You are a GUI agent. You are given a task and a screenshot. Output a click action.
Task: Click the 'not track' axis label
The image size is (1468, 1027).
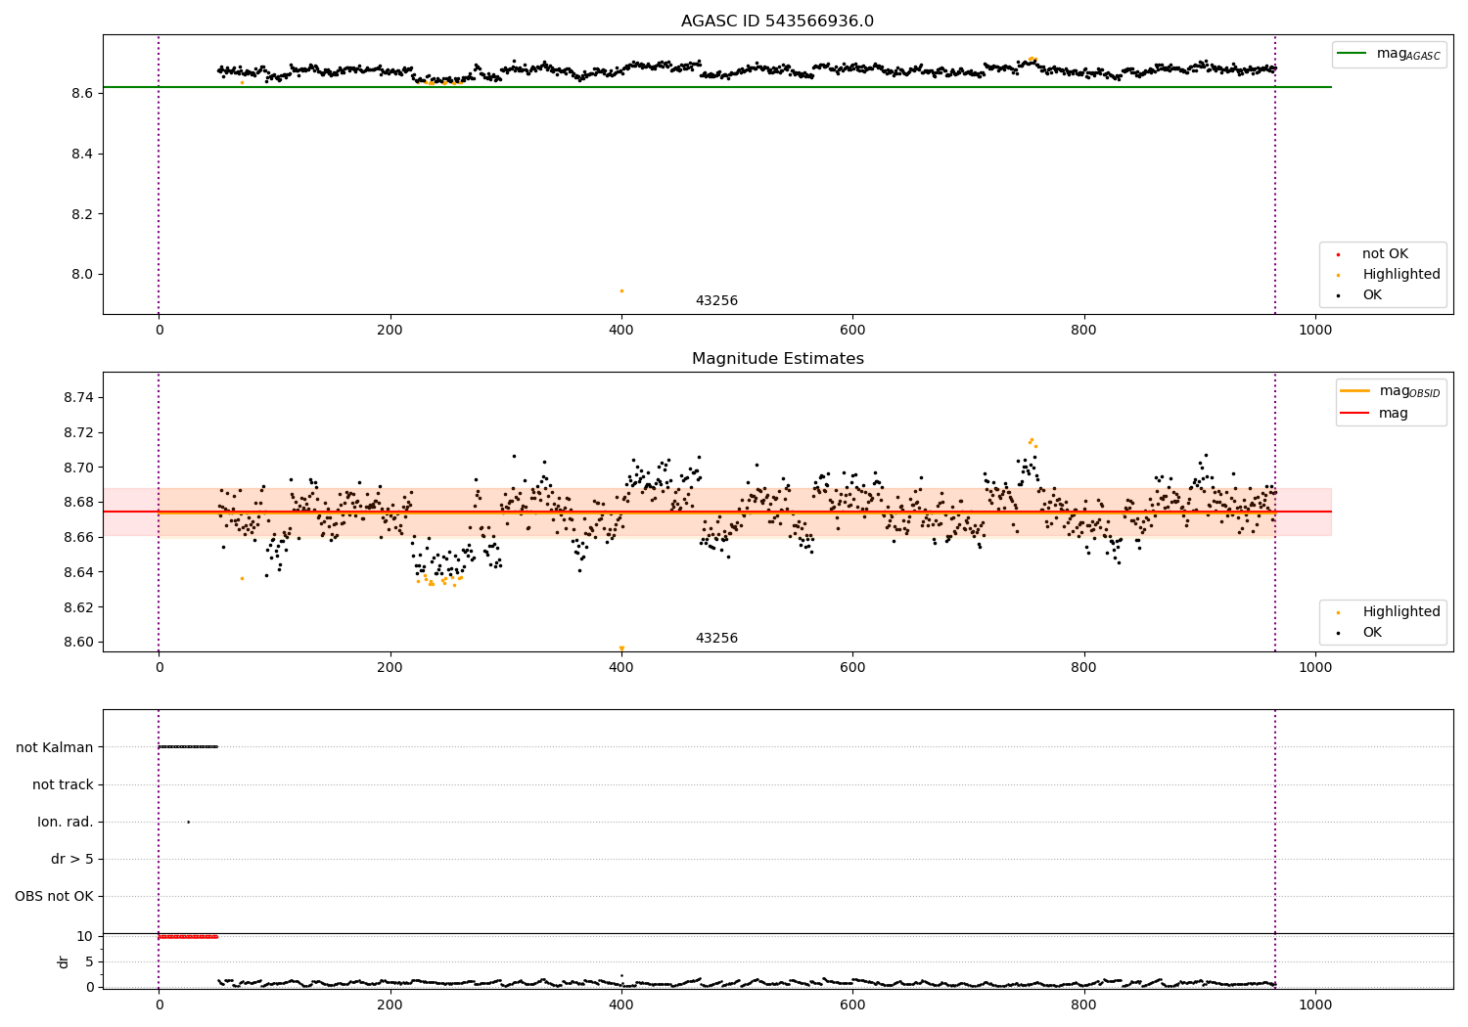coord(63,784)
